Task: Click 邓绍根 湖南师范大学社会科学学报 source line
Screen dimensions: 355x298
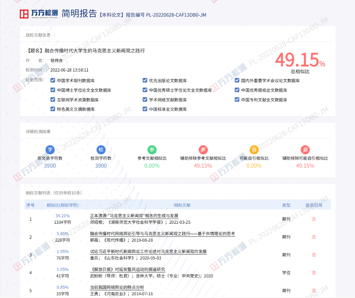Action: [x=140, y=222]
